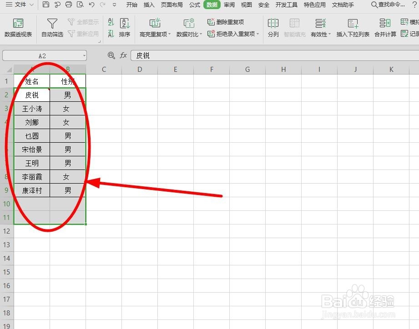This screenshot has width=419, height=329.
Task: Switch to the 视图 tab
Action: [247, 5]
